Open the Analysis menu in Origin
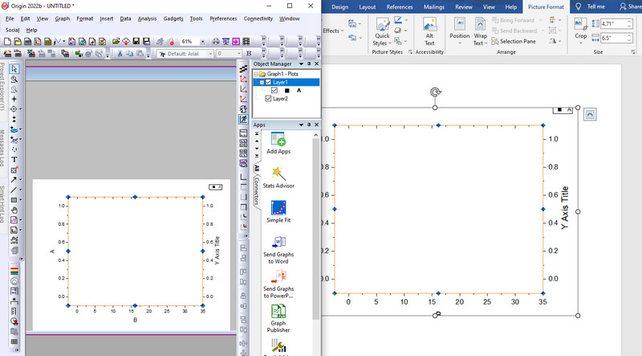The width and height of the screenshot is (642, 356). click(147, 18)
